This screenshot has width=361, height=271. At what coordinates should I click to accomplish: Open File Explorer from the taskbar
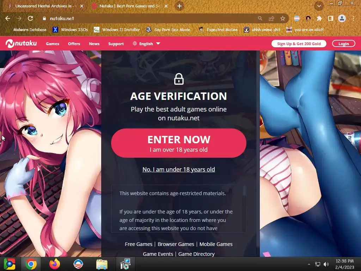pyautogui.click(x=102, y=264)
